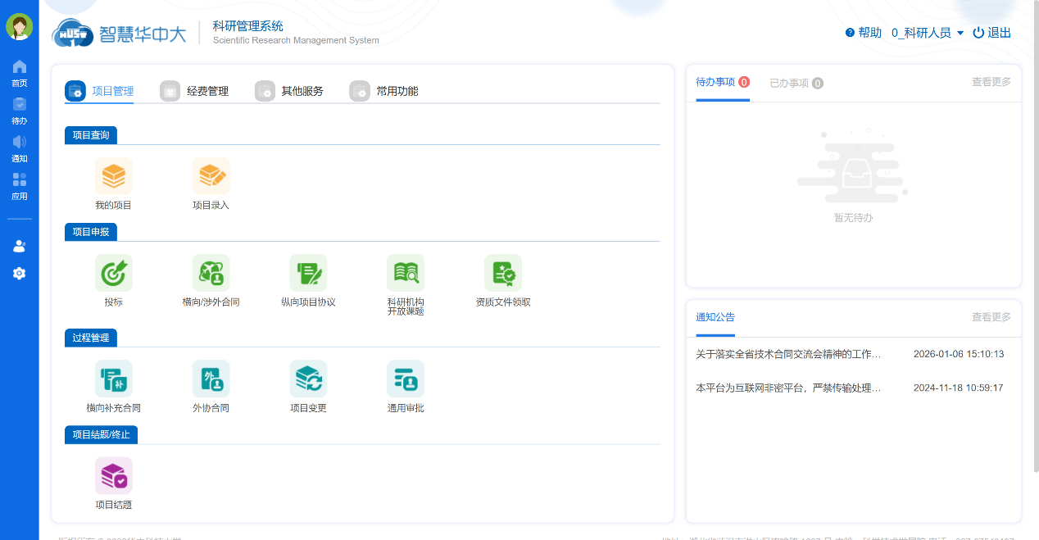Open 通用审批 general approval

(x=405, y=385)
